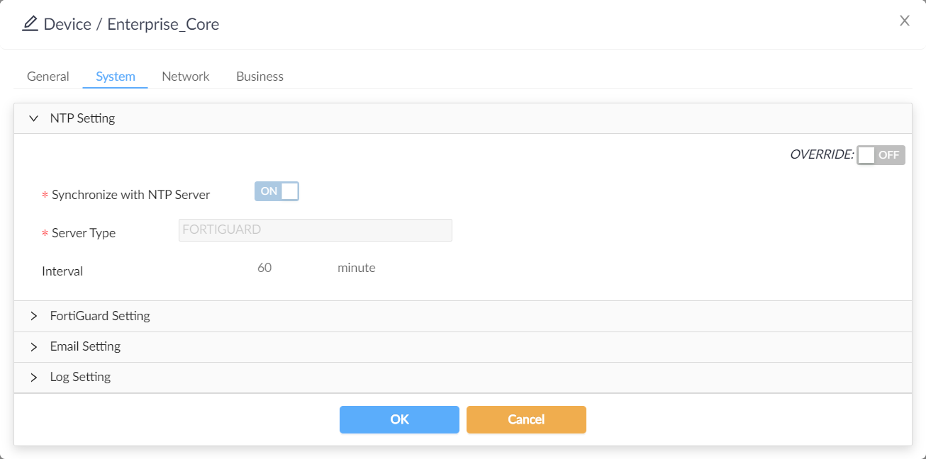The image size is (926, 459).
Task: Select the Interval value showing 60
Action: point(264,267)
